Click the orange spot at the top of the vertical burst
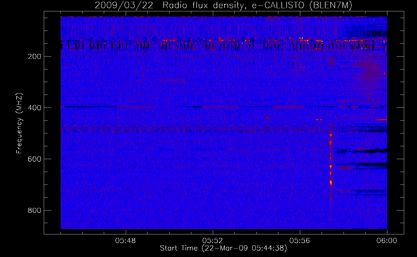The image size is (417, 257). [x=331, y=135]
